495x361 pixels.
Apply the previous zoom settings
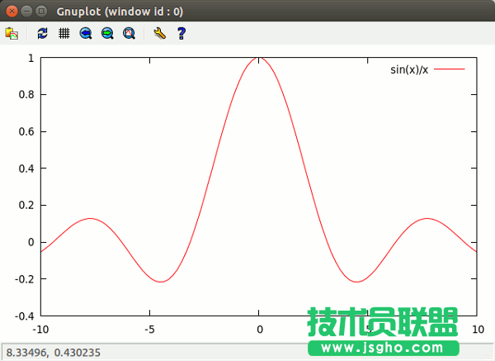86,33
